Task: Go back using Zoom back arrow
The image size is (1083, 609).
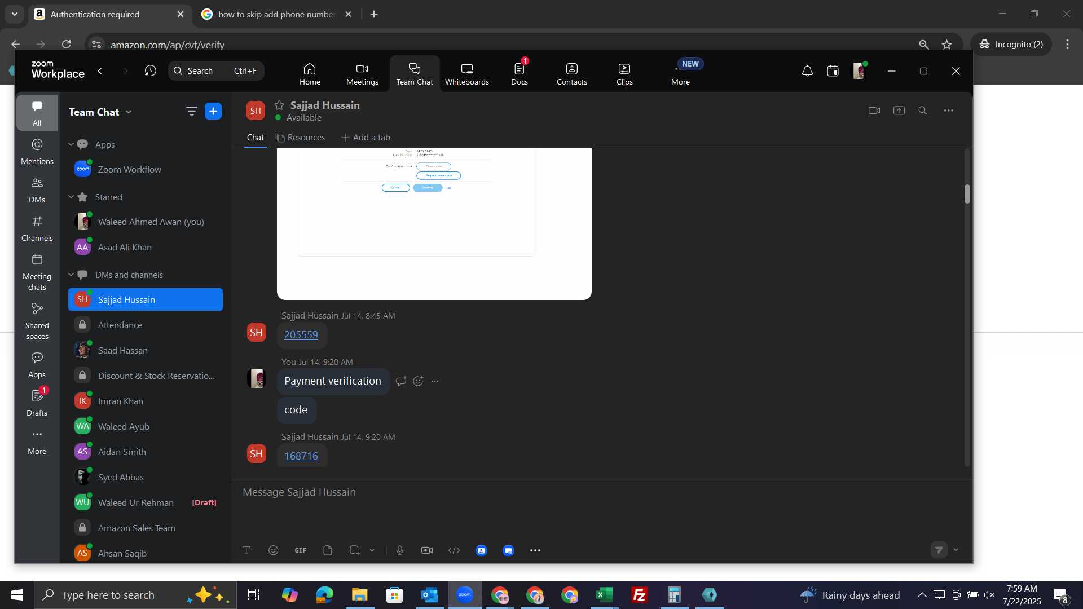Action: point(100,71)
